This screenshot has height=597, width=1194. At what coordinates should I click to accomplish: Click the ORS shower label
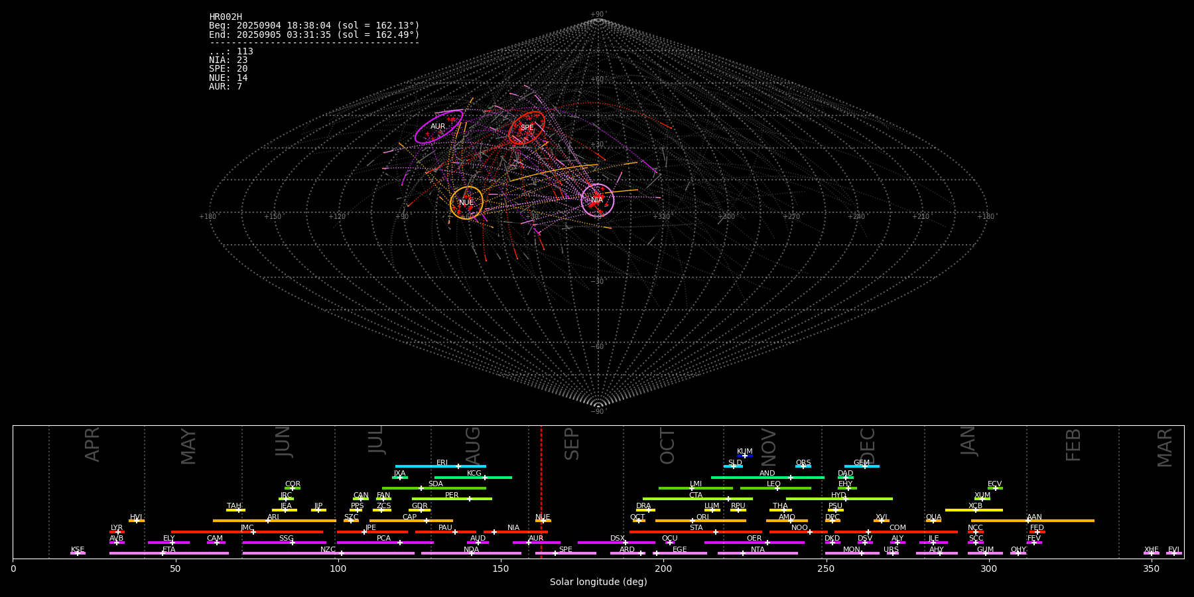click(x=803, y=463)
